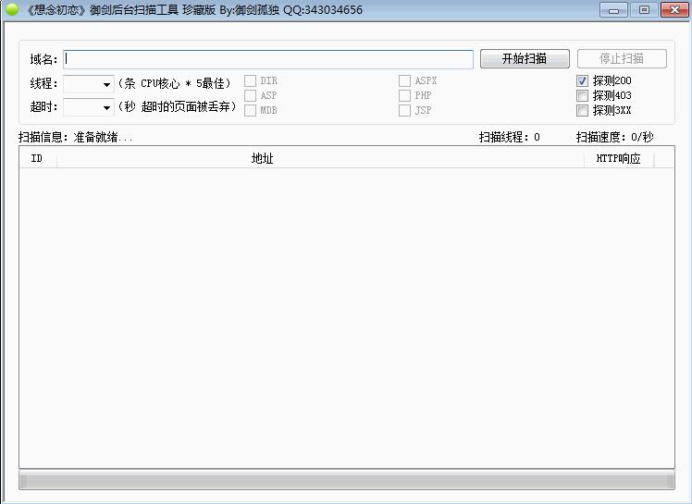Image resolution: width=692 pixels, height=504 pixels.
Task: Toggle the MDB checkbox
Action: click(250, 110)
